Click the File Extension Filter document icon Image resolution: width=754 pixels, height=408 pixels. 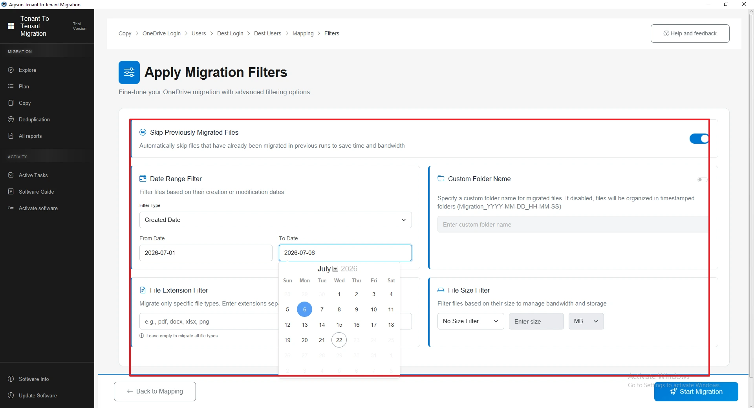click(143, 290)
